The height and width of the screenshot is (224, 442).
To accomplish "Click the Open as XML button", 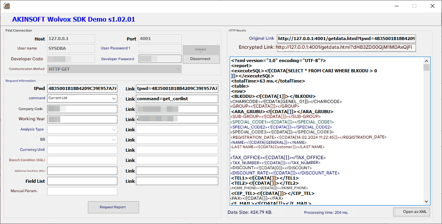I will pos(412,212).
